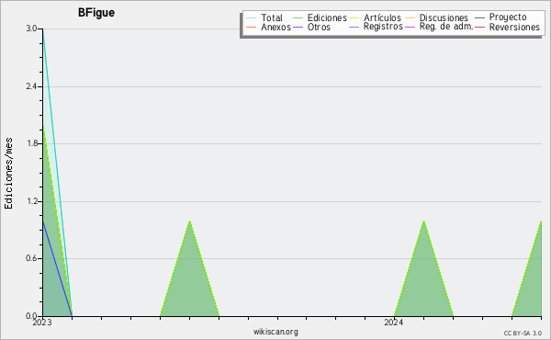Viewport: 551px width, 340px height.
Task: Click the '0.0' y-axis value
Action: (x=31, y=316)
